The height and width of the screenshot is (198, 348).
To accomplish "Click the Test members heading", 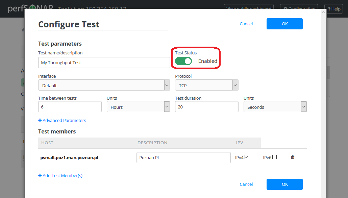I will [57, 131].
